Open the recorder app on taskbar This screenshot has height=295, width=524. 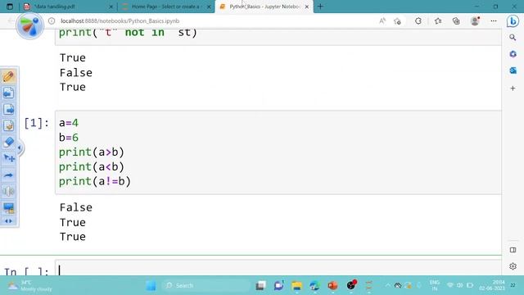351,285
